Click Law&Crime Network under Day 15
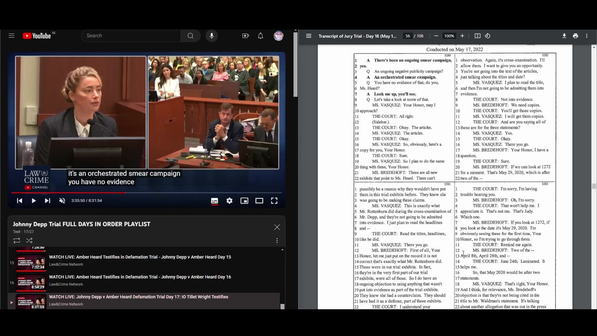 click(x=66, y=265)
